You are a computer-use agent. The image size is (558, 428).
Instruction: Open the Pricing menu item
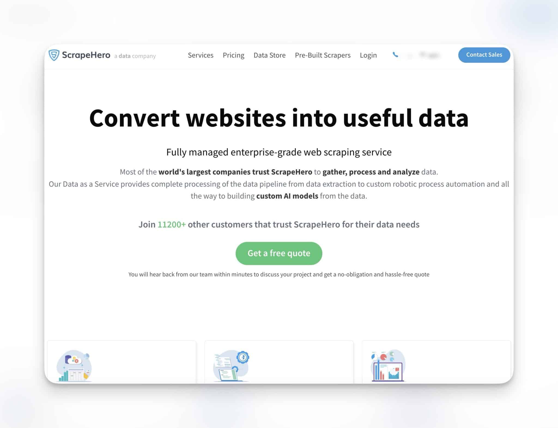click(x=233, y=55)
